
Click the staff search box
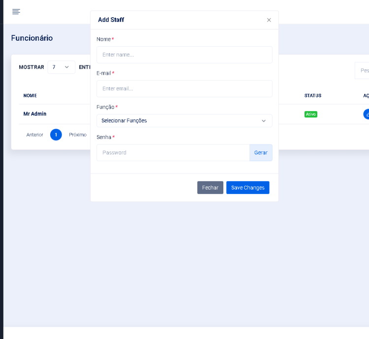coord(362,71)
